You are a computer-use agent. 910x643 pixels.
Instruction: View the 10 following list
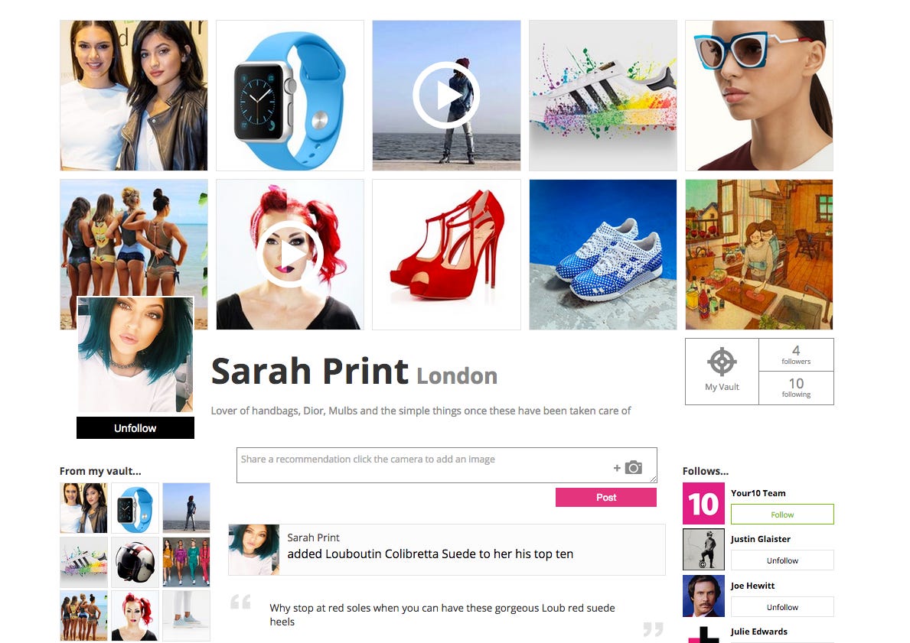[x=796, y=388]
